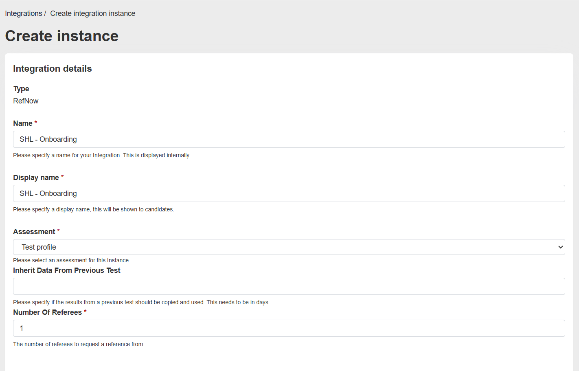The image size is (579, 371).
Task: Open the Assessment dropdown showing Test profile
Action: point(289,247)
